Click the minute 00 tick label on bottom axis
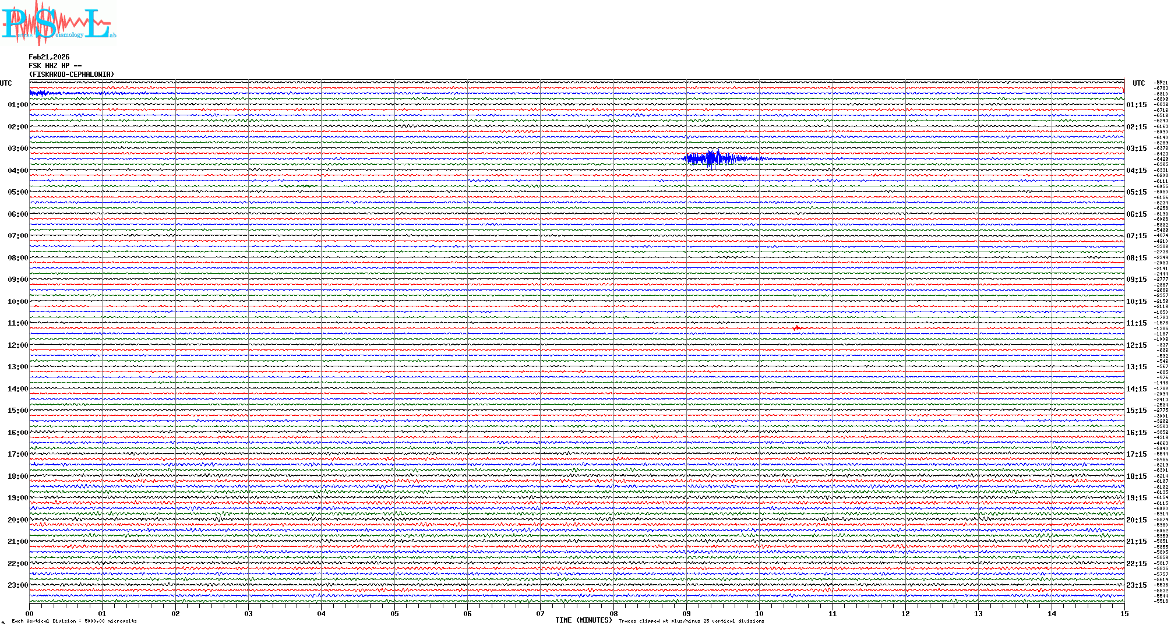1171x629 pixels. (30, 614)
